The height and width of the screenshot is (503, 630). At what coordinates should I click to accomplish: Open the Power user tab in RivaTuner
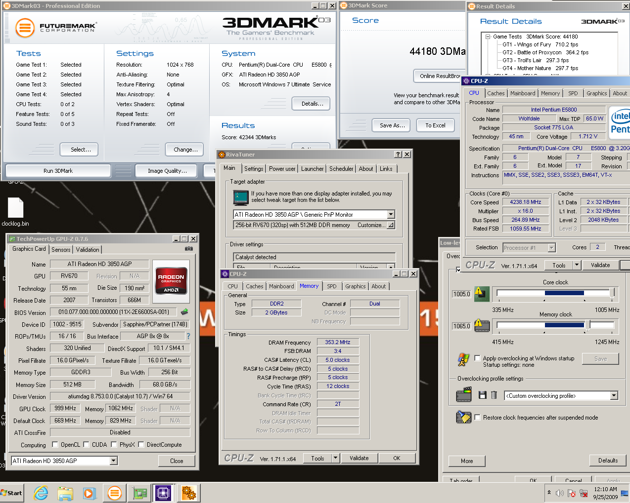[x=282, y=169]
